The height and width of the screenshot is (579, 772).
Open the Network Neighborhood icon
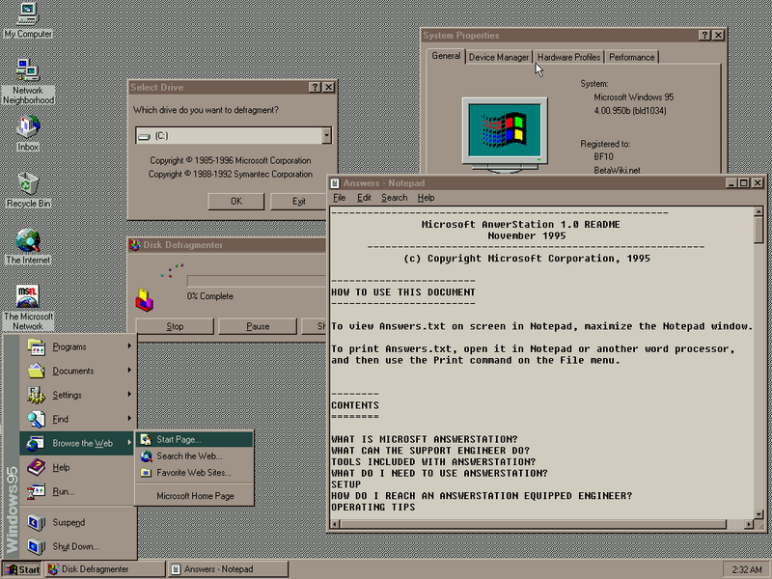pos(27,70)
